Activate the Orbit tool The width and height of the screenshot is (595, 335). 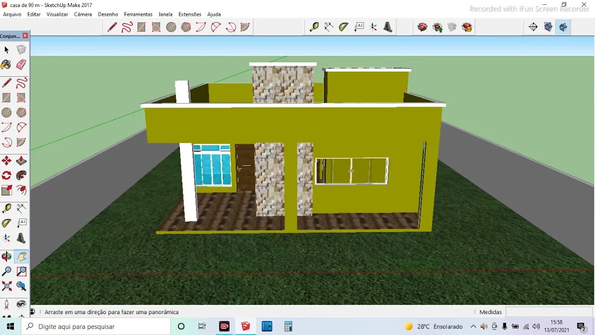click(7, 256)
